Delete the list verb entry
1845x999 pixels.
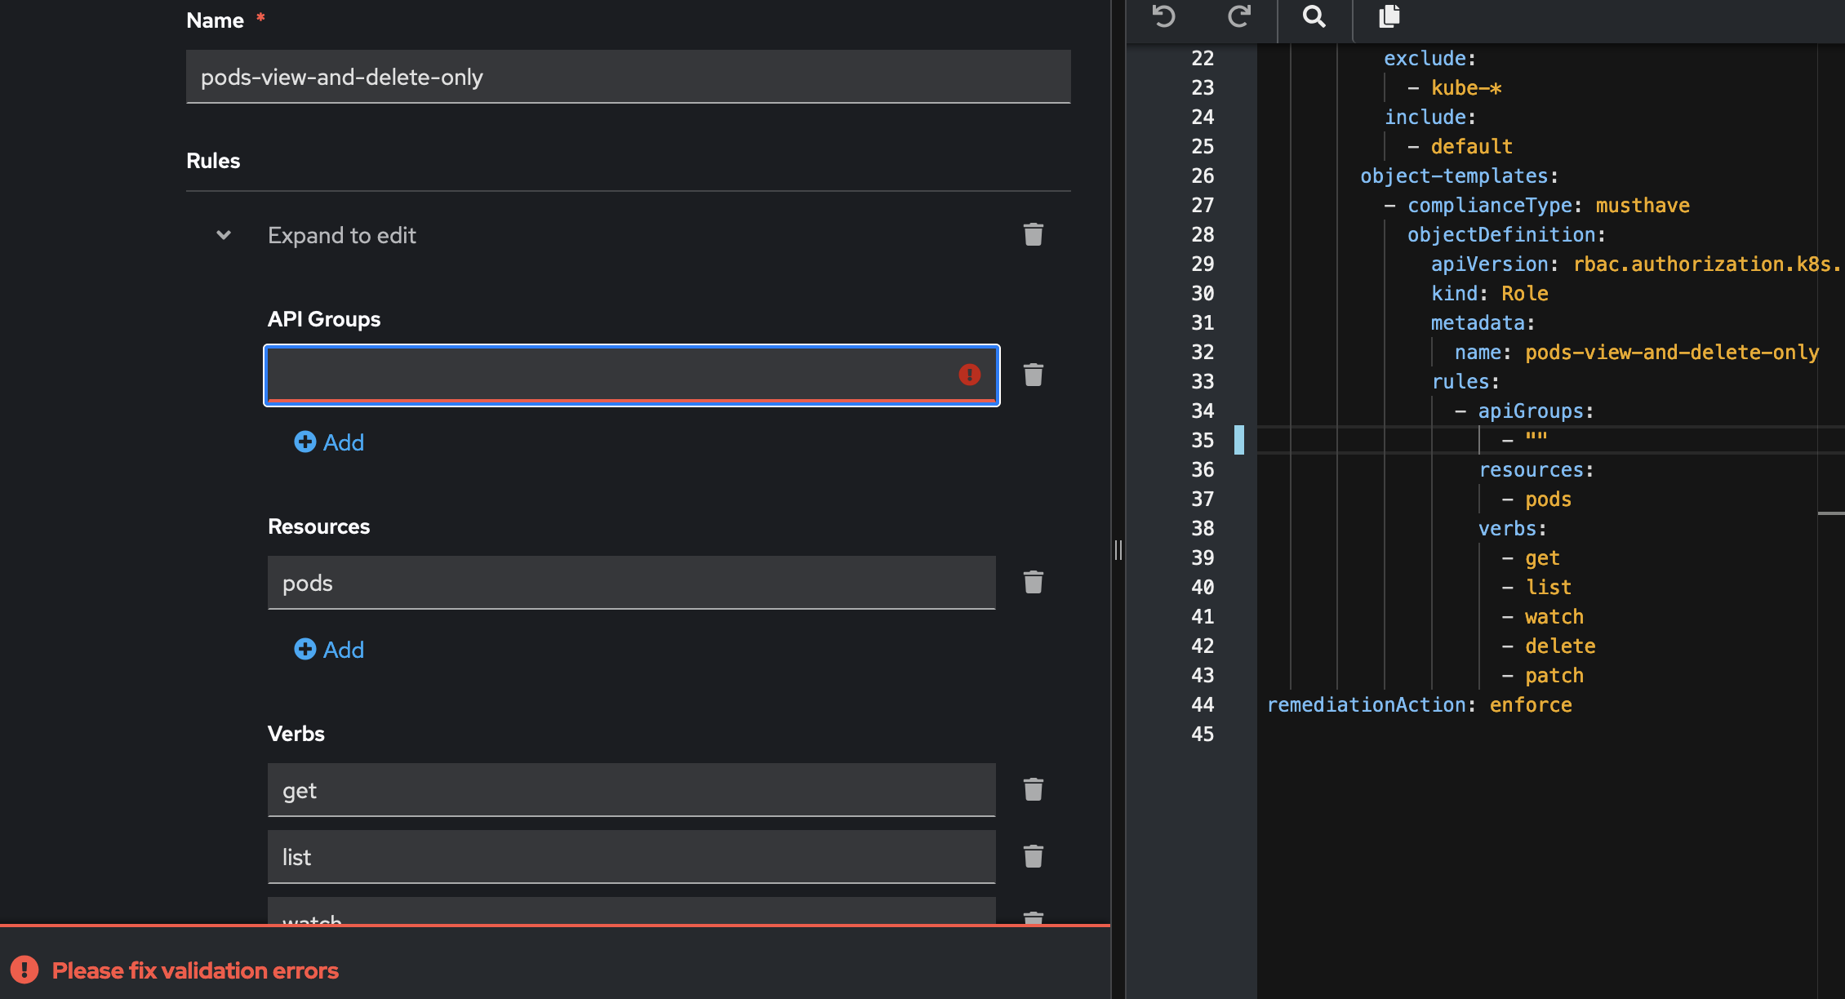point(1033,857)
